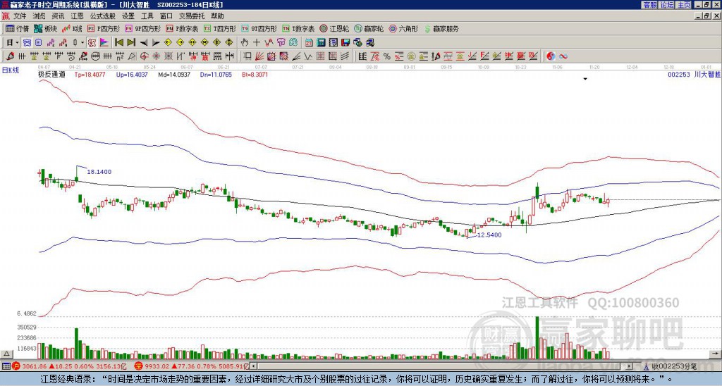Image resolution: width=722 pixels, height=386 pixels.
Task: Open 赢家服务 from the toolbar
Action: [x=441, y=29]
